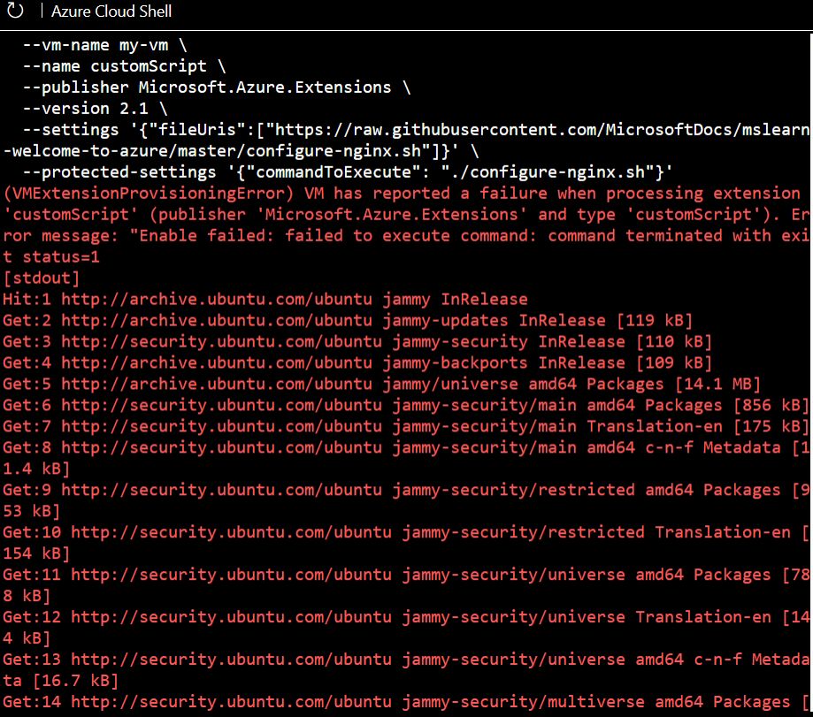813x717 pixels.
Task: Click the 'Get:10' restricted Translation-en line
Action: [x=406, y=532]
